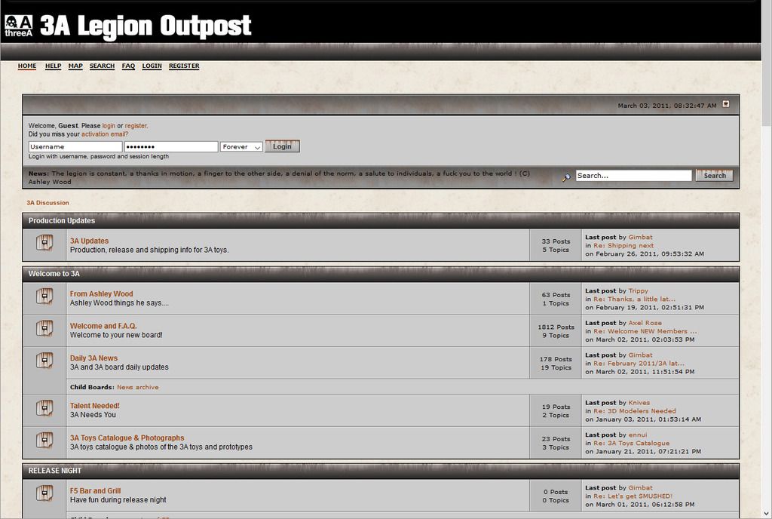View Gimbat's profile in the 3A Updates row
Viewport: 772px width, 519px height.
(x=641, y=238)
